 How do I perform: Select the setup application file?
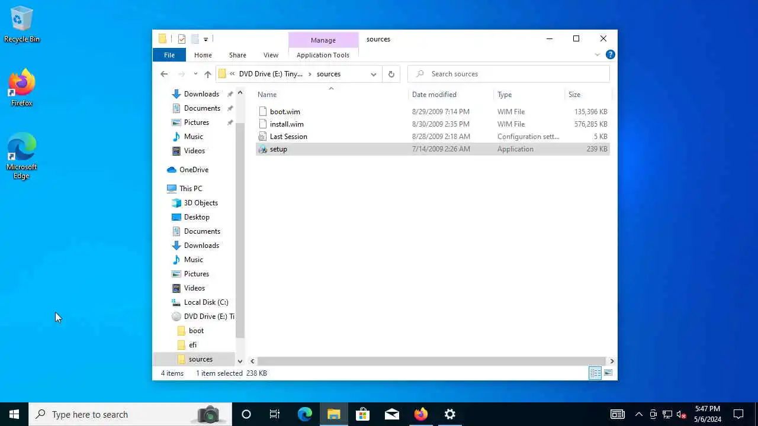click(433, 149)
